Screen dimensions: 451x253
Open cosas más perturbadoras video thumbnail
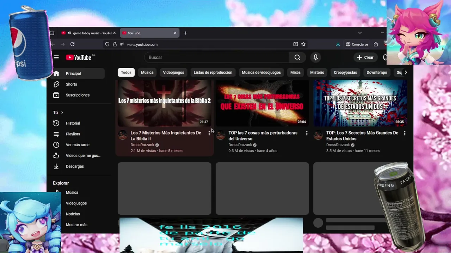pos(262,103)
